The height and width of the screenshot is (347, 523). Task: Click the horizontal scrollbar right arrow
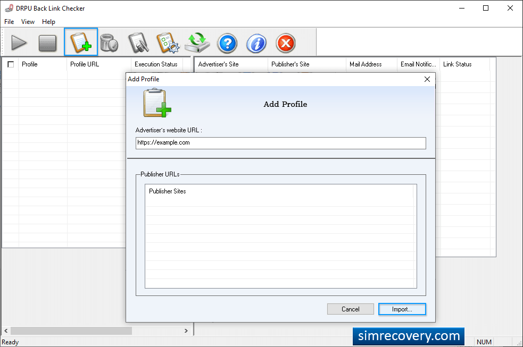[186, 331]
